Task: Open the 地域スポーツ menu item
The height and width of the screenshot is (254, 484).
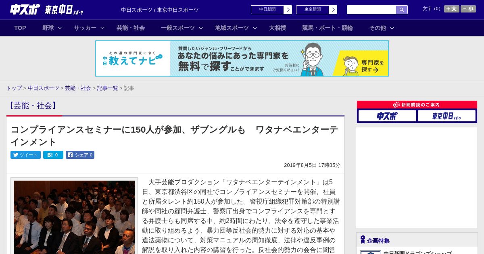Action: pyautogui.click(x=232, y=28)
